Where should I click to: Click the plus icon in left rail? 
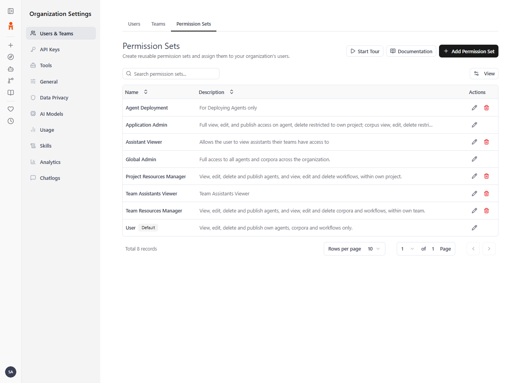click(x=11, y=45)
